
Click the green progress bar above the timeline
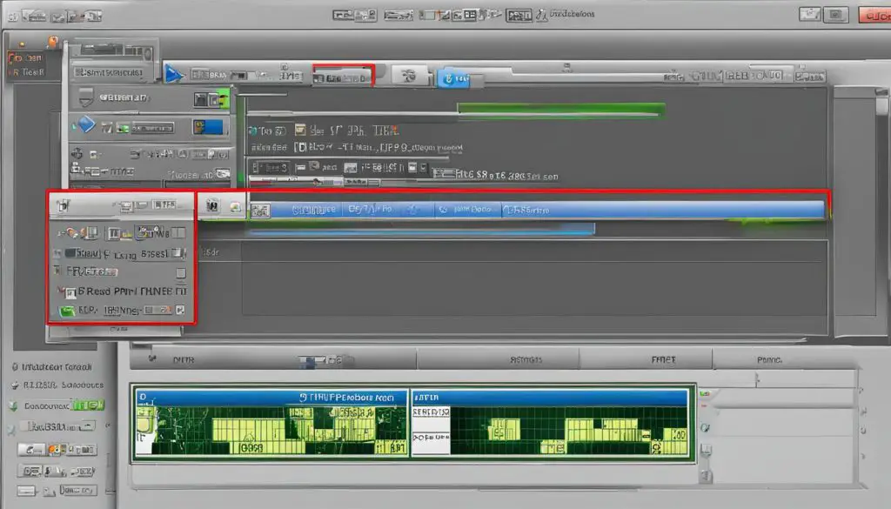pyautogui.click(x=561, y=109)
